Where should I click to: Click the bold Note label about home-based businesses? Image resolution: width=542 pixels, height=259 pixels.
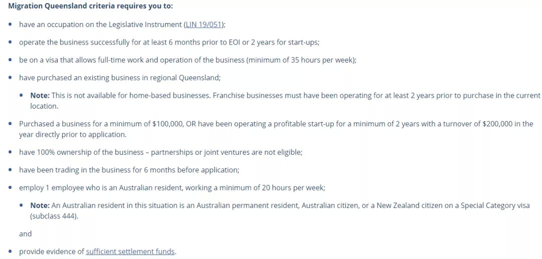[x=41, y=96]
